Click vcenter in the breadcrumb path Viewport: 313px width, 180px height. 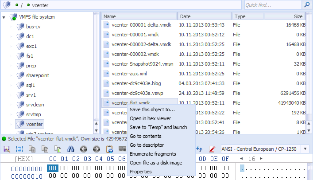[40, 5]
